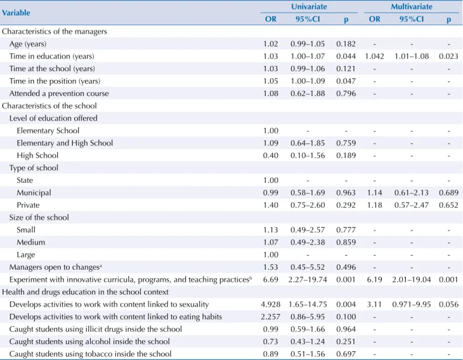Select the multivariate OR value 6.19
This screenshot has height=360, width=463.
374,280
